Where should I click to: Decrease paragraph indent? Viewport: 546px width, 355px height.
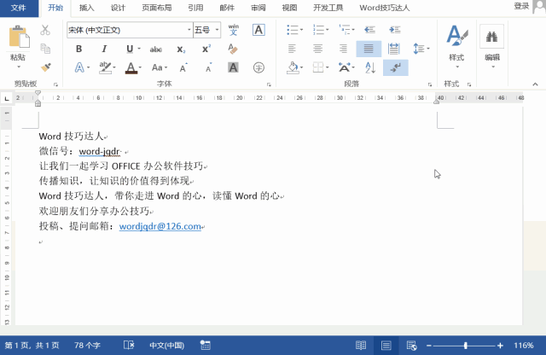click(x=369, y=30)
